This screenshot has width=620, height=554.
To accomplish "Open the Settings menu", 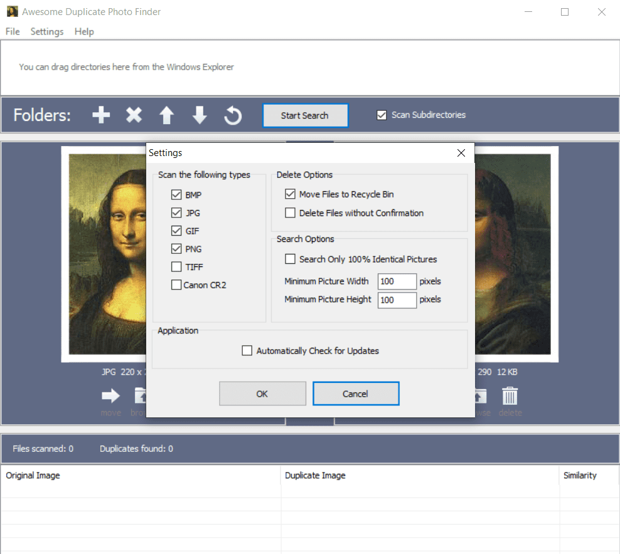I will tap(47, 31).
